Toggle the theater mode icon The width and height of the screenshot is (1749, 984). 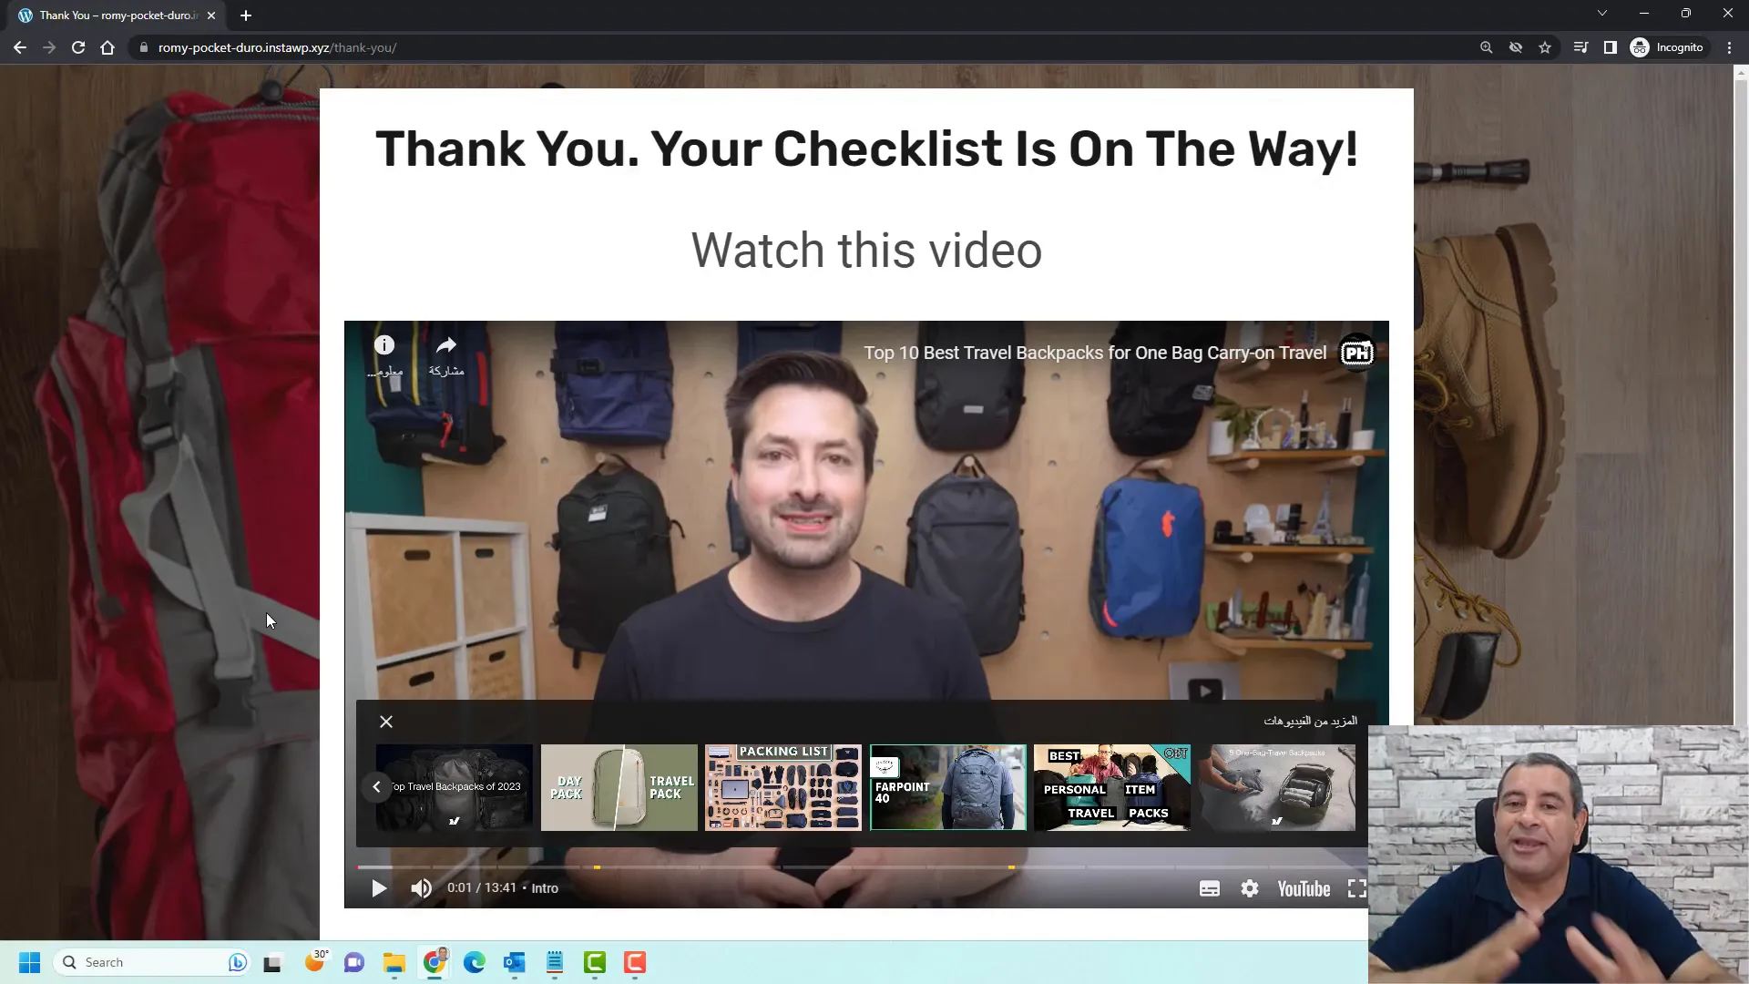[x=1209, y=888]
